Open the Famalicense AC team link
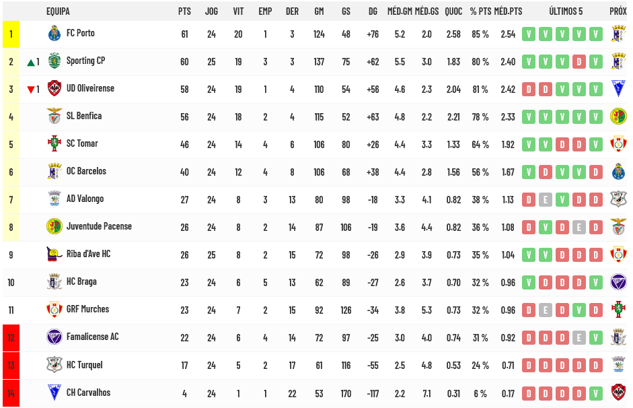Image resolution: width=633 pixels, height=408 pixels. 92,337
